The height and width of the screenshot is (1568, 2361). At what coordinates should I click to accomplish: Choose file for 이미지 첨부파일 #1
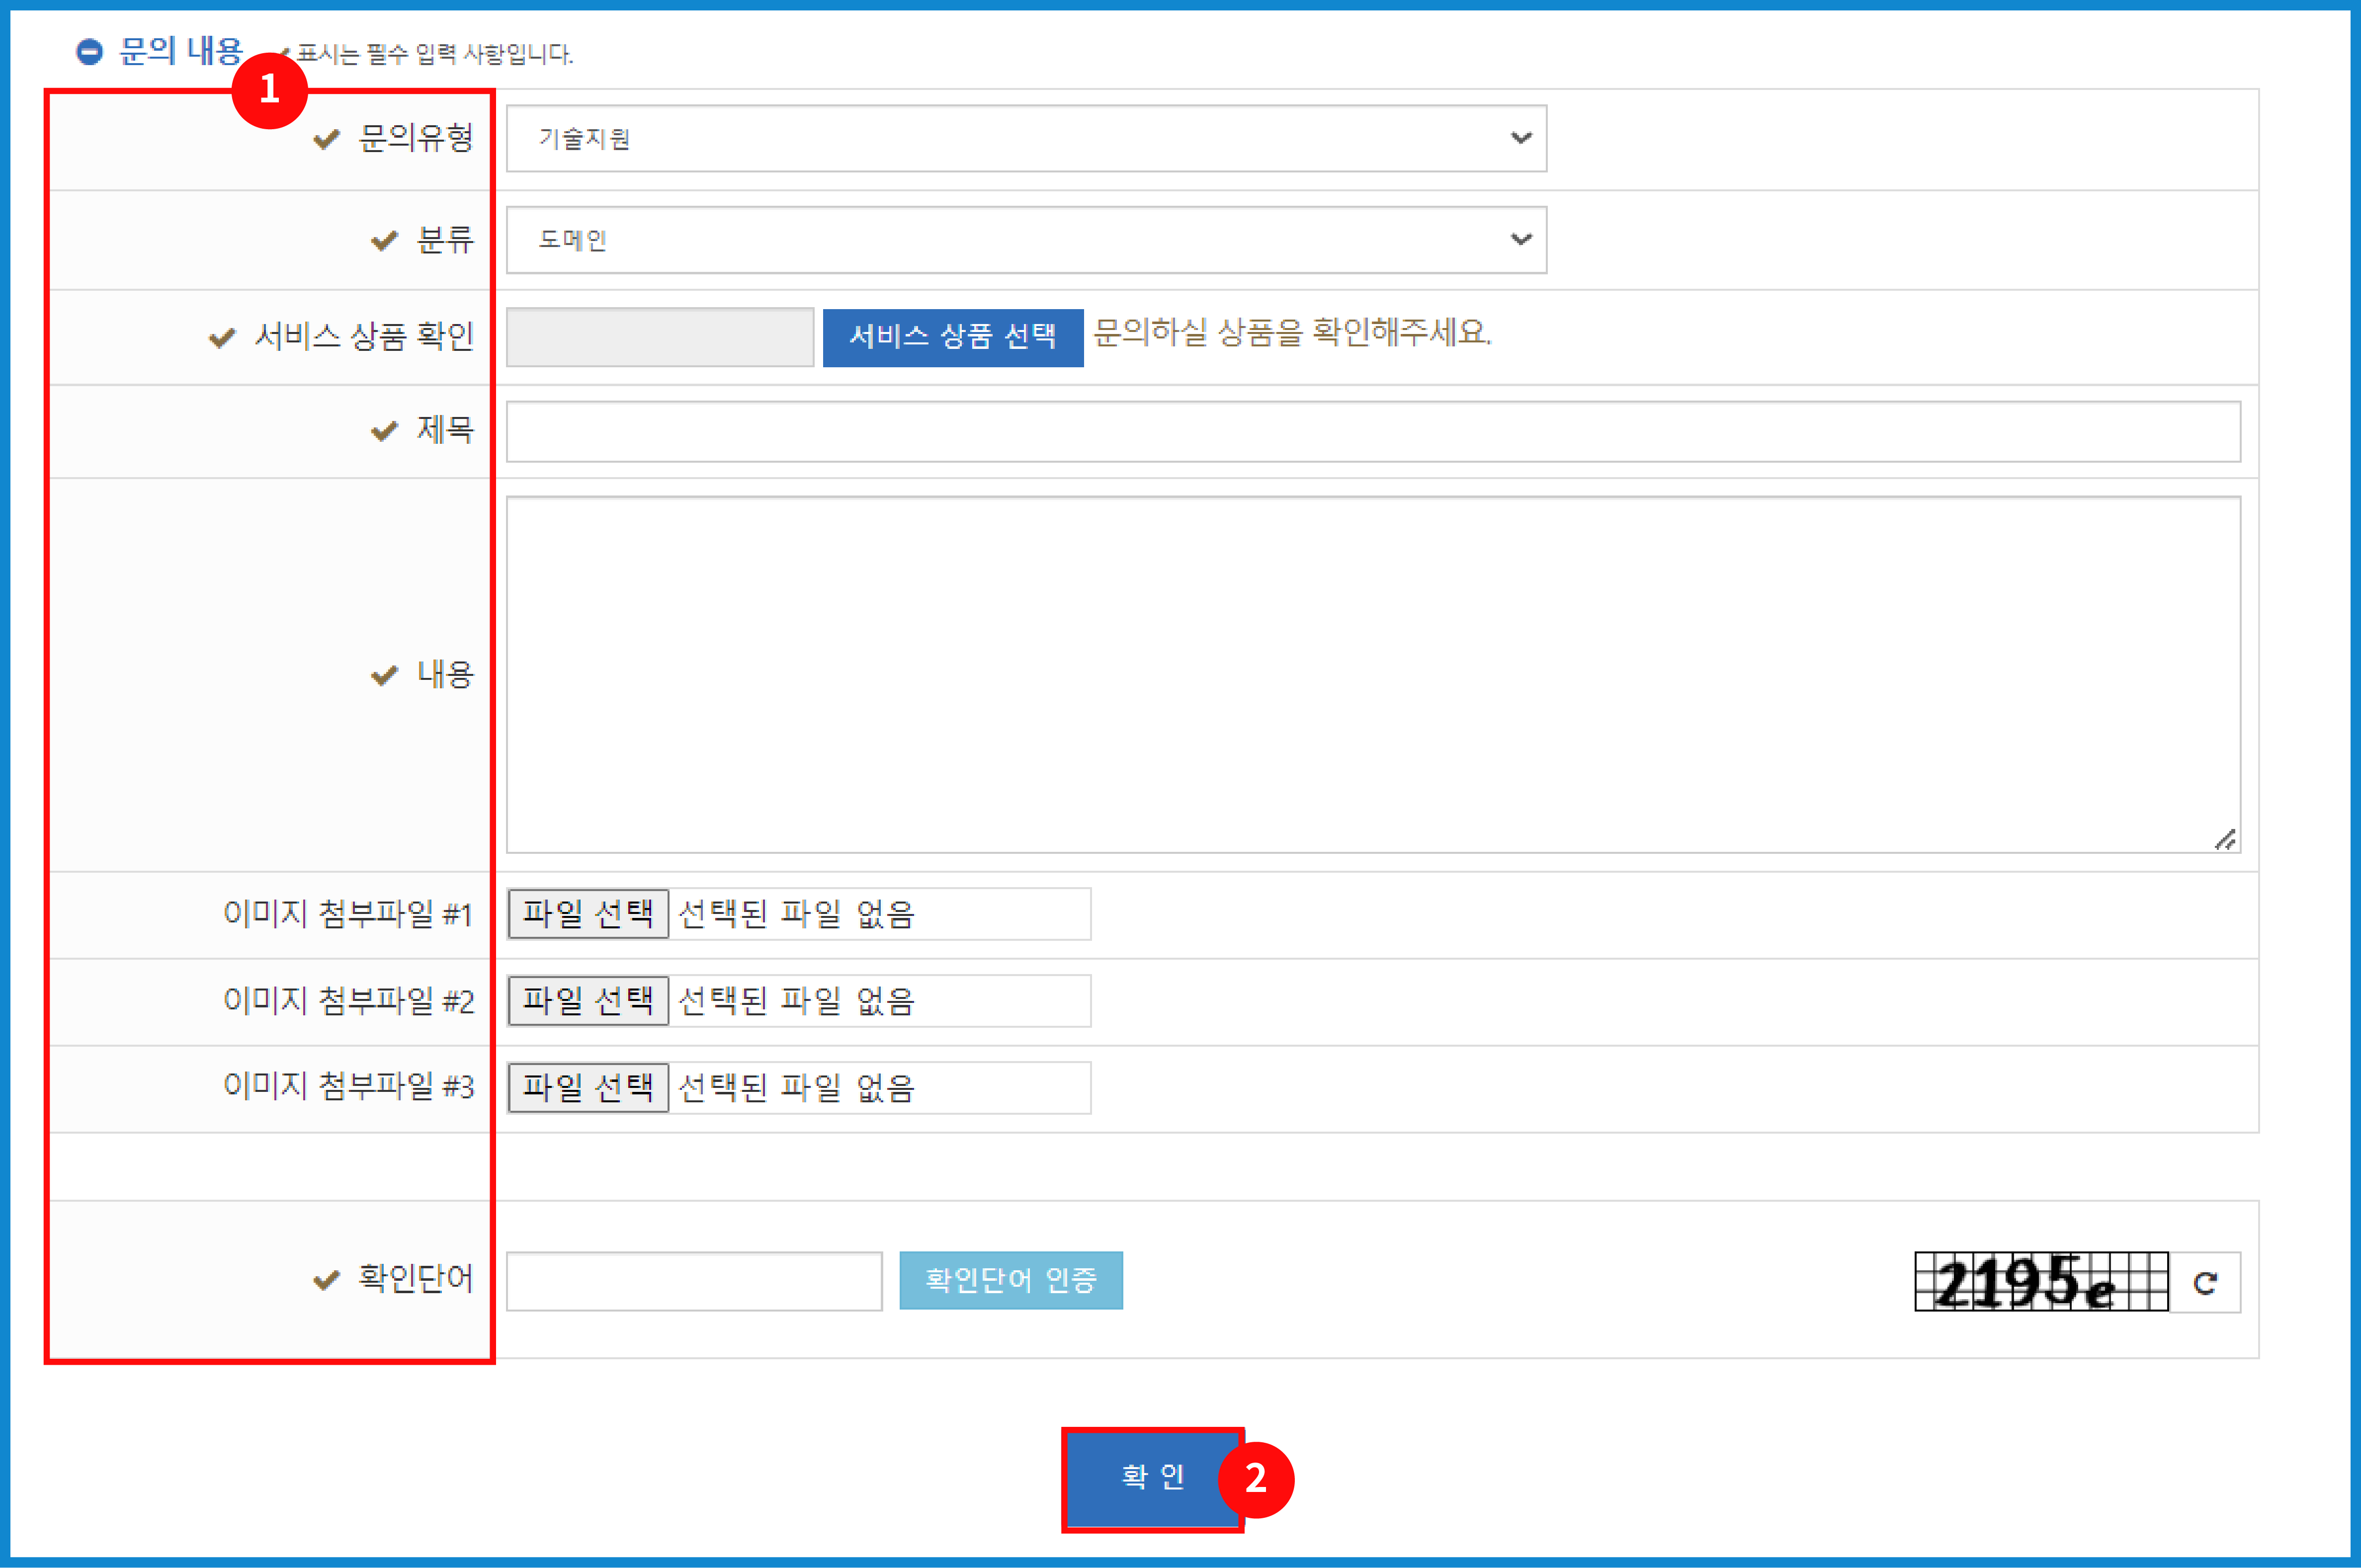coord(588,913)
